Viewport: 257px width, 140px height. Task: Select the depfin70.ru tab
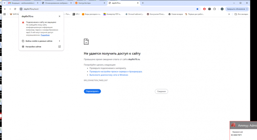[123, 3]
